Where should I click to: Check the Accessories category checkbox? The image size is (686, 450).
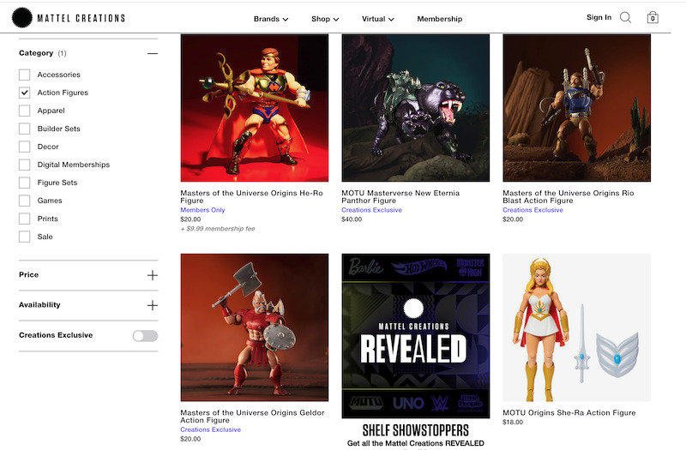point(25,75)
